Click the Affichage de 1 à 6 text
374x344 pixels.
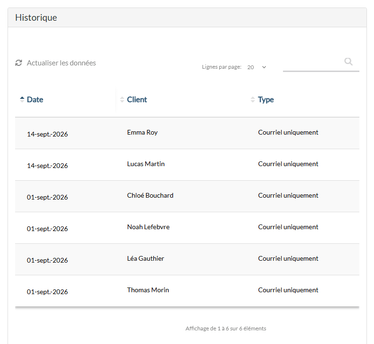[x=225, y=328]
